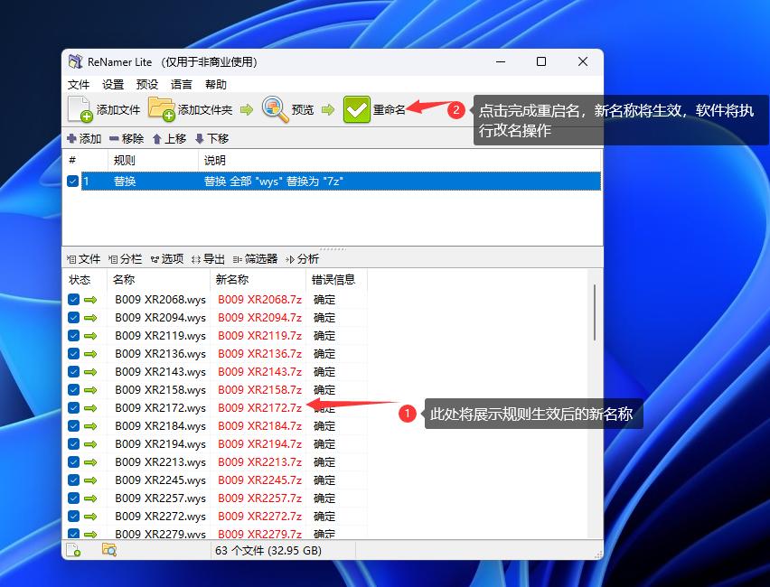Click new name B009 XR2257.7z
The width and height of the screenshot is (770, 587).
(259, 498)
